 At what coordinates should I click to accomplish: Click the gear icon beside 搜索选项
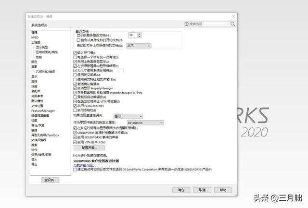coord(186,24)
